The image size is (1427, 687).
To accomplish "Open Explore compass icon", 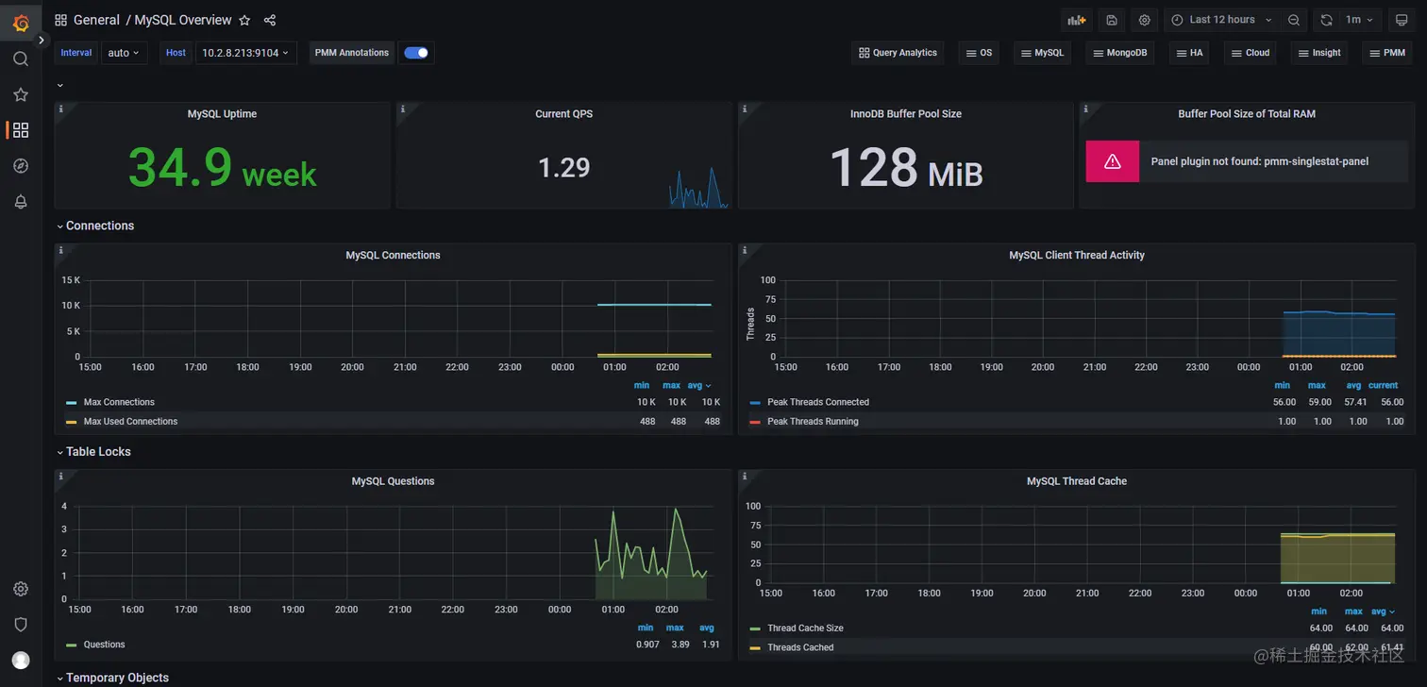I will pos(21,166).
